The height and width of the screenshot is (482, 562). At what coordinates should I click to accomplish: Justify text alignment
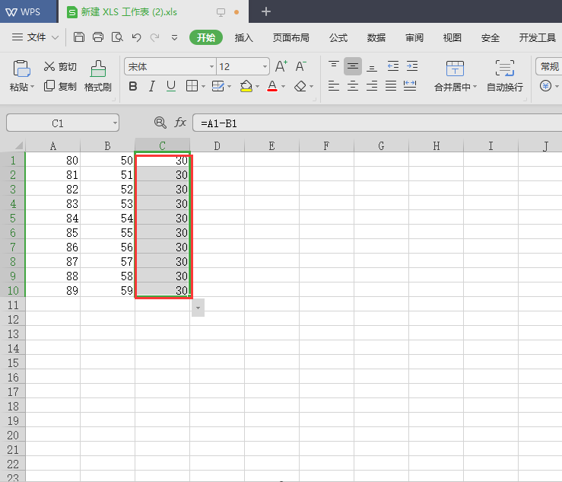point(391,86)
